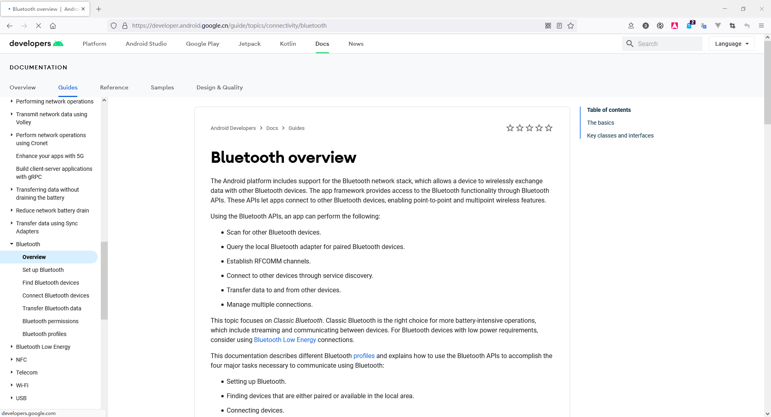The image size is (771, 417).
Task: Stop loading the page with X button
Action: coord(39,26)
